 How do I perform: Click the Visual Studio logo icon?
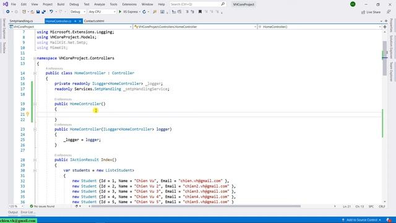pyautogui.click(x=6, y=4)
